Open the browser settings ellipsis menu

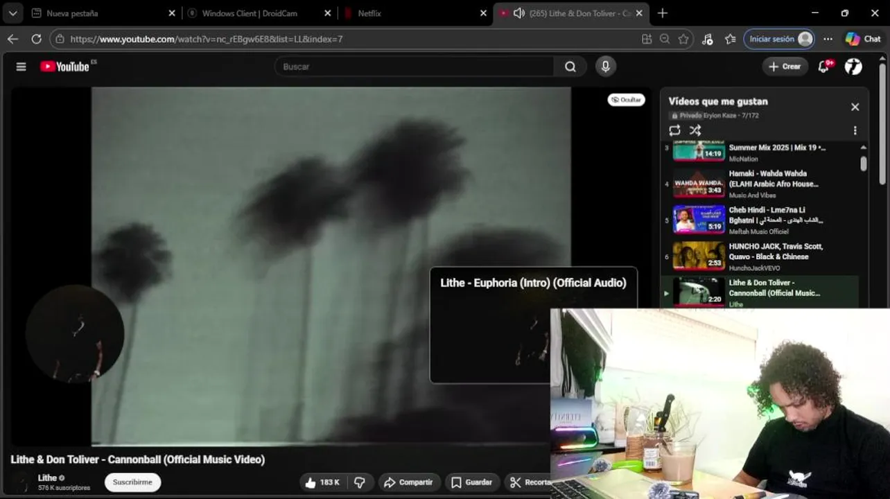point(828,39)
